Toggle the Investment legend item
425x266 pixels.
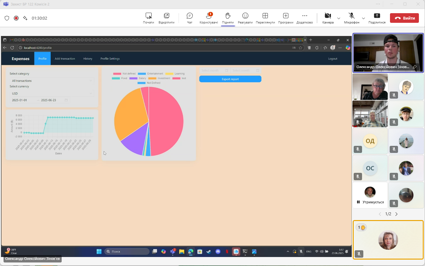[x=159, y=78]
